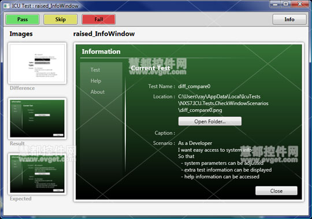This screenshot has width=312, height=219.
Task: Click the test name diff_compare0
Action: [194, 86]
